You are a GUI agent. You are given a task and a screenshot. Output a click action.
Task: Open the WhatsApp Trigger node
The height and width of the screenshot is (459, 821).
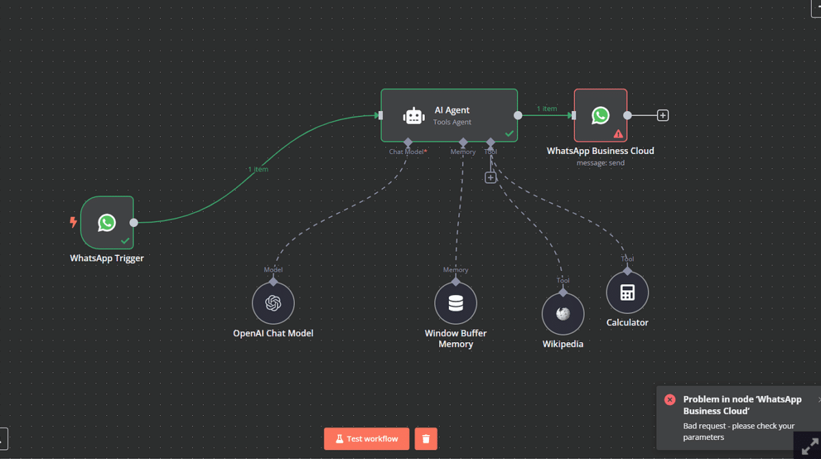tap(107, 222)
